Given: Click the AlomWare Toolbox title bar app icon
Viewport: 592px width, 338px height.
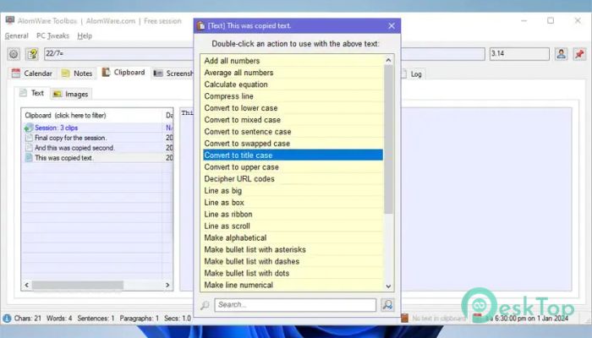Looking at the screenshot, I should (x=10, y=21).
